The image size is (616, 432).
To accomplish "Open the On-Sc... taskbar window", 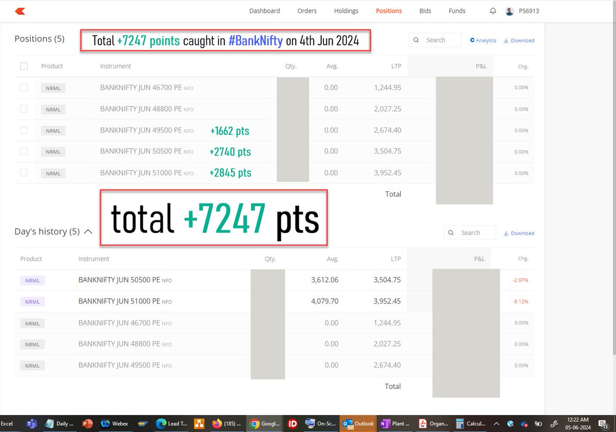I will click(320, 424).
